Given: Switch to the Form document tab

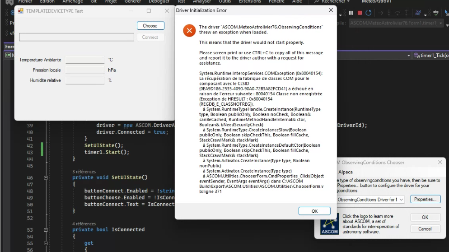Looking at the screenshot, I should (9, 47).
